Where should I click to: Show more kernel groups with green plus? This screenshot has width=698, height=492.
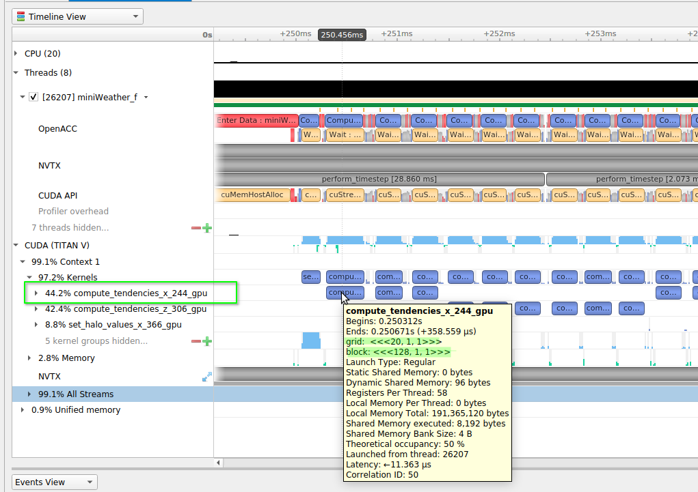click(207, 341)
